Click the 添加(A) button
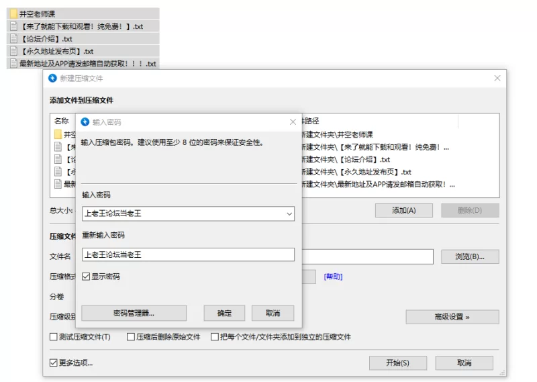 [x=404, y=210]
